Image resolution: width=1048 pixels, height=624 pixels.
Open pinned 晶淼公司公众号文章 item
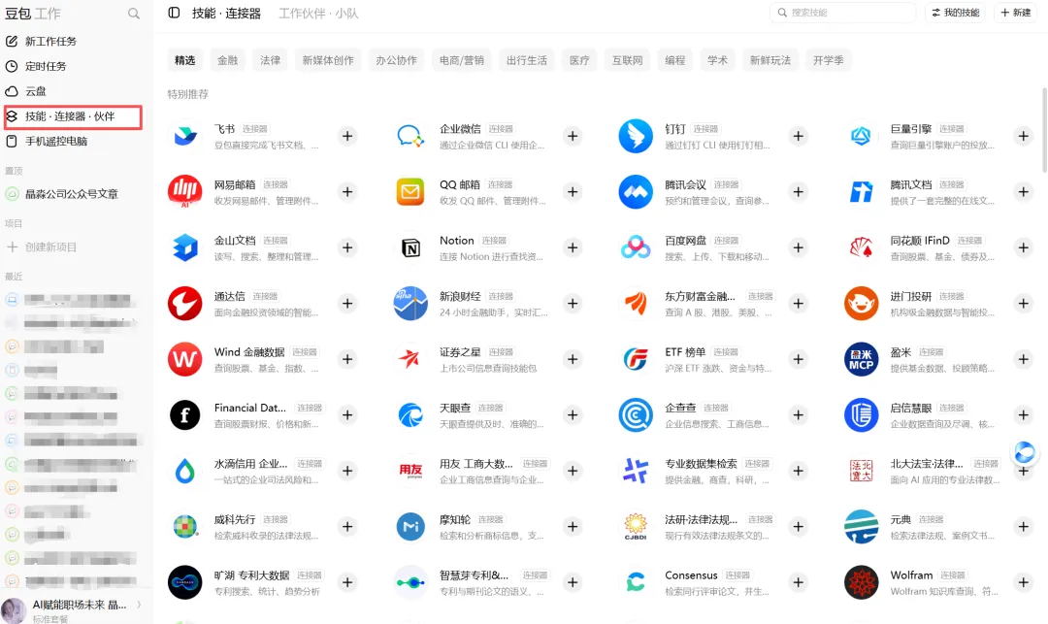pos(74,194)
